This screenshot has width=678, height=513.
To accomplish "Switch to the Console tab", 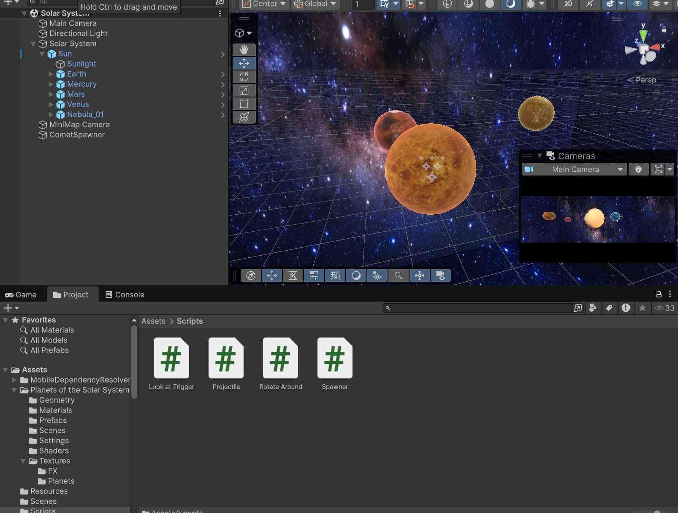I will (125, 294).
